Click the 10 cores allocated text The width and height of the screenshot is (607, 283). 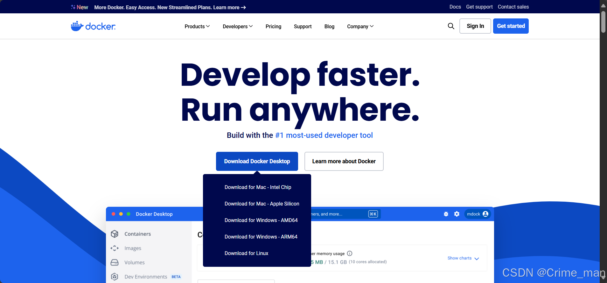368,262
